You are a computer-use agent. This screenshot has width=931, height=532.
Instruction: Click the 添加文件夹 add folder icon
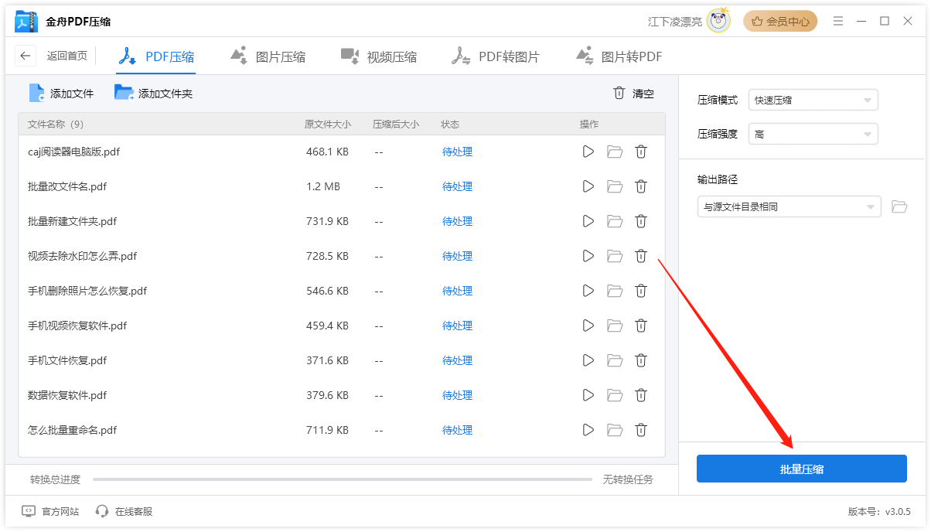(x=124, y=93)
